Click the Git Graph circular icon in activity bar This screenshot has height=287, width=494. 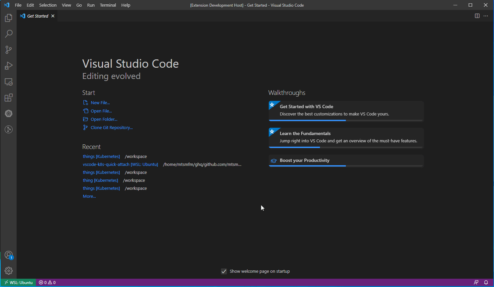9,129
